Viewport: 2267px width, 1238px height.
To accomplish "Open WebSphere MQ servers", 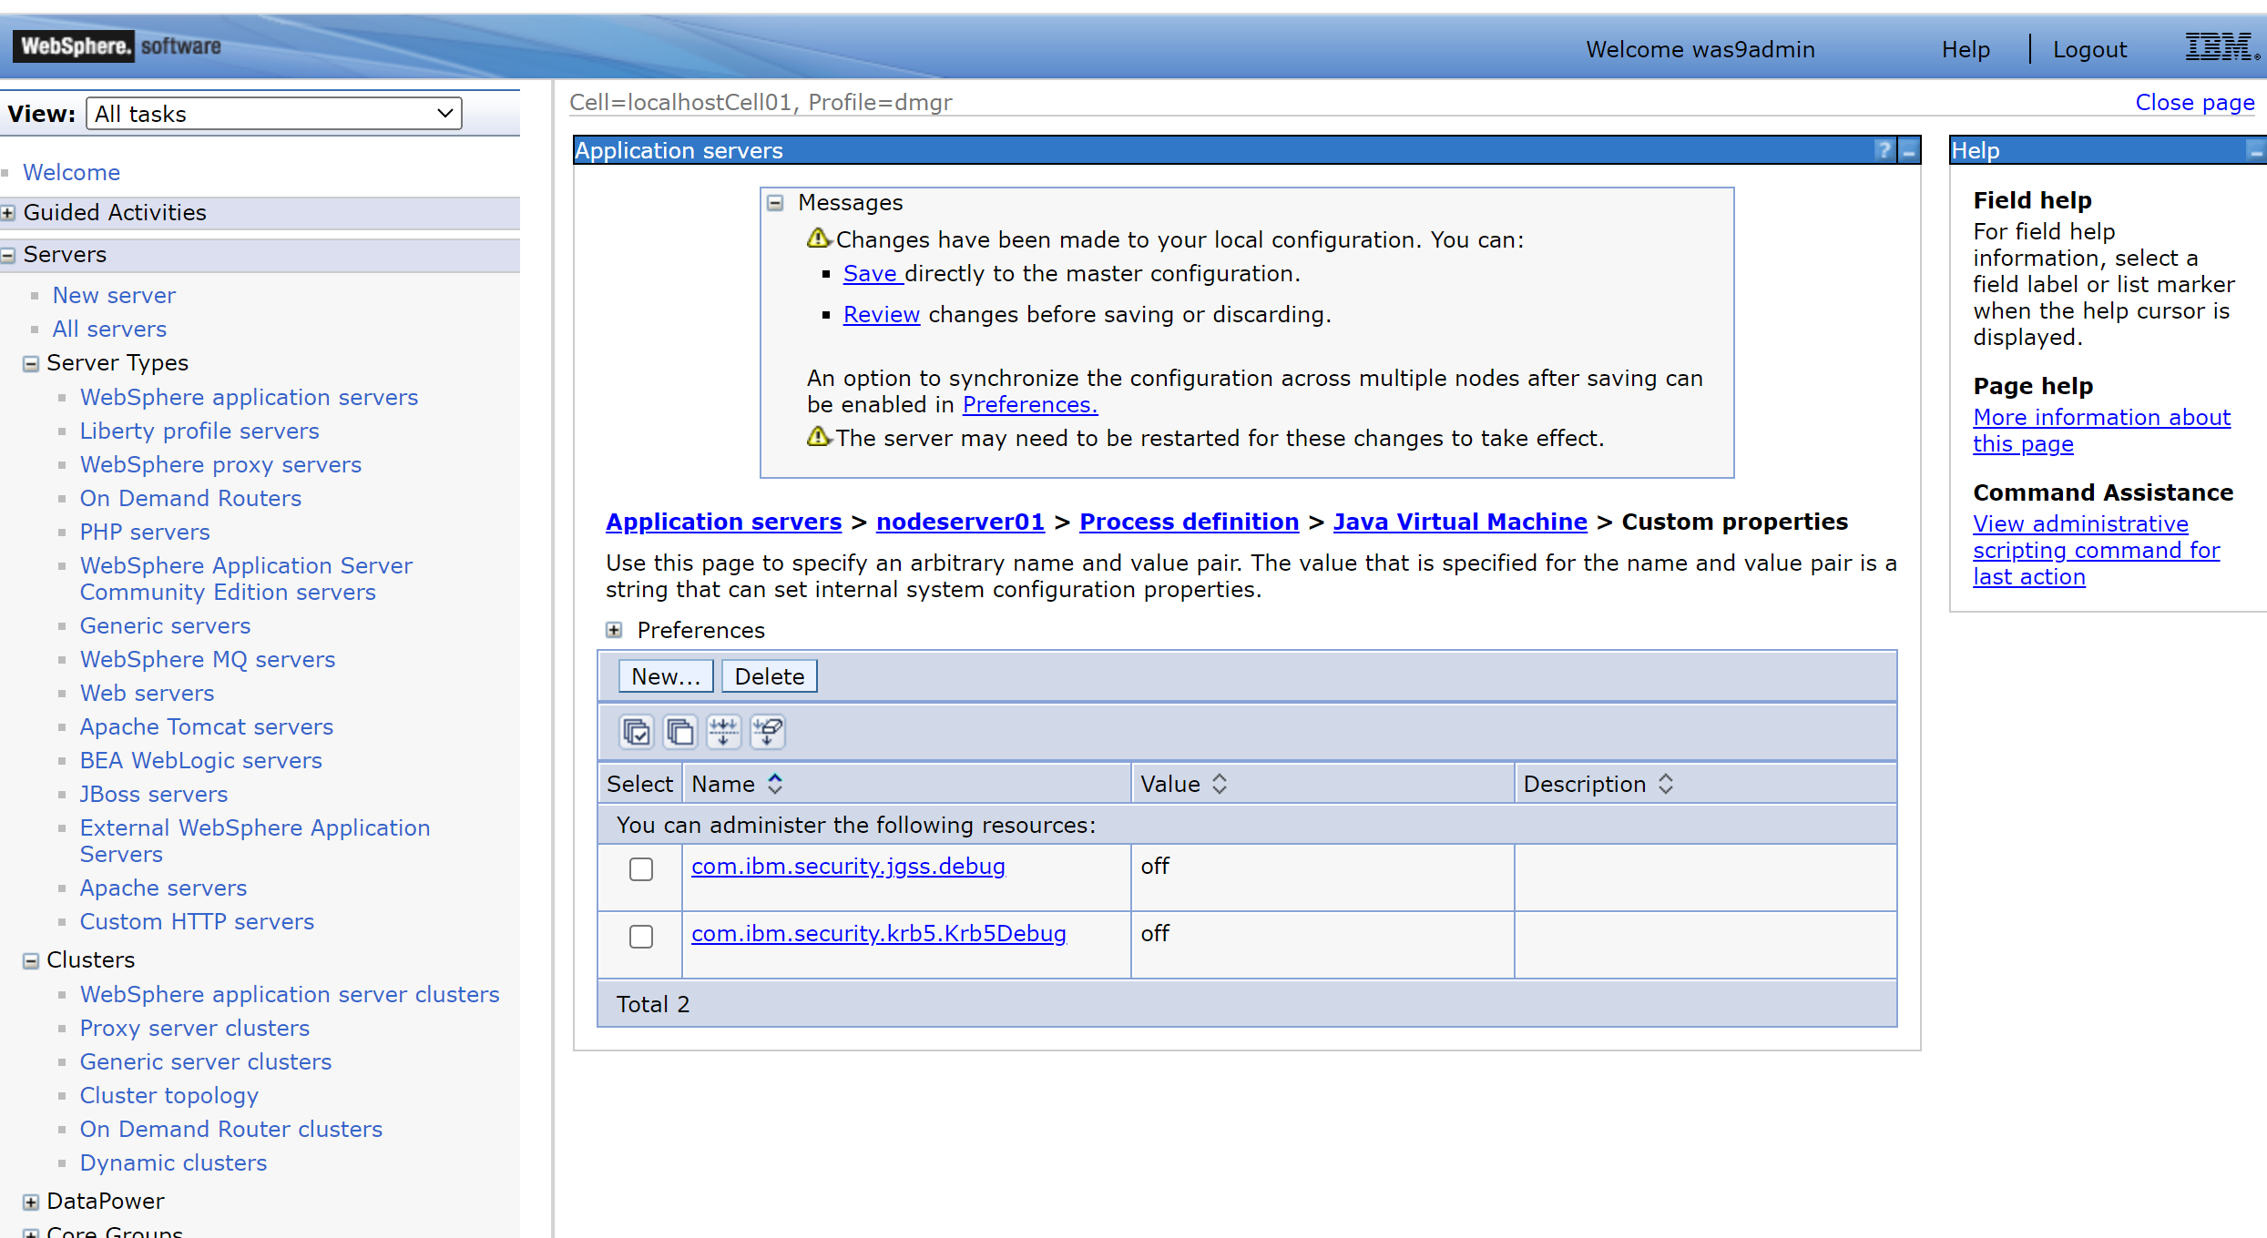I will [x=208, y=659].
